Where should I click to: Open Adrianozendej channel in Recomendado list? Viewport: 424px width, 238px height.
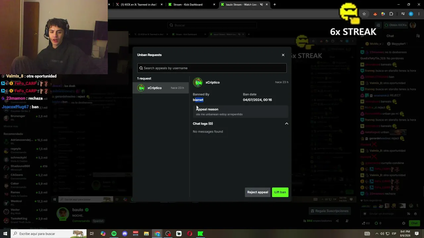coord(26,141)
